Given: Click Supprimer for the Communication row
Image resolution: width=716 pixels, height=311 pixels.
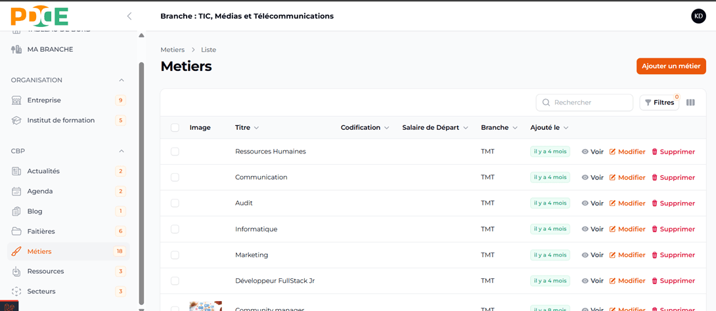Looking at the screenshot, I should 673,178.
